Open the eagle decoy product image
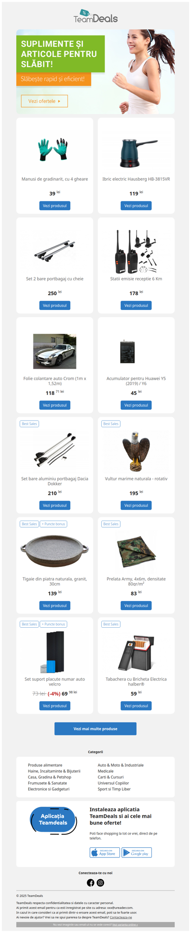Screen dimensions: 191x933 click(136, 451)
